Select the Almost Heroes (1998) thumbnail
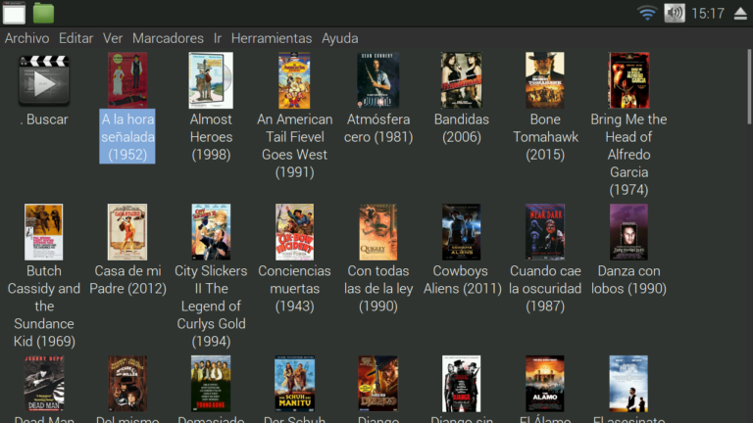Image resolution: width=753 pixels, height=423 pixels. point(211,80)
